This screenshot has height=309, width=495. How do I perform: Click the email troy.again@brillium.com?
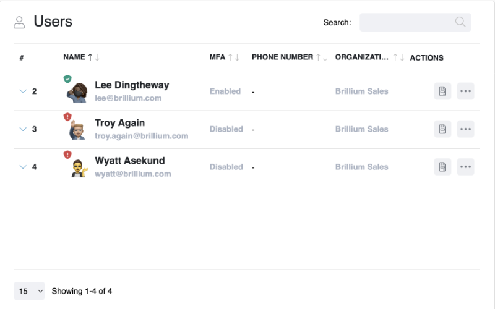(x=142, y=136)
